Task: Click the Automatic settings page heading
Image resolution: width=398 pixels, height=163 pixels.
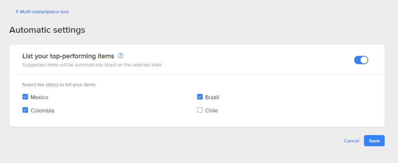Action: click(x=47, y=30)
